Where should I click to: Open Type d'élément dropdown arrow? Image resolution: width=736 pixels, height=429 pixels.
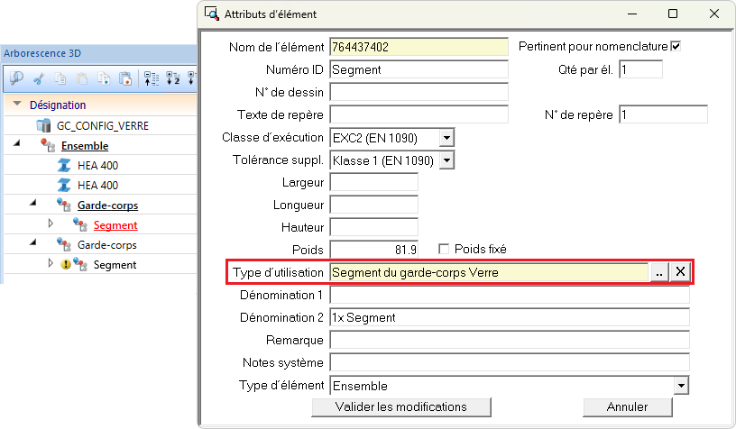[681, 386]
